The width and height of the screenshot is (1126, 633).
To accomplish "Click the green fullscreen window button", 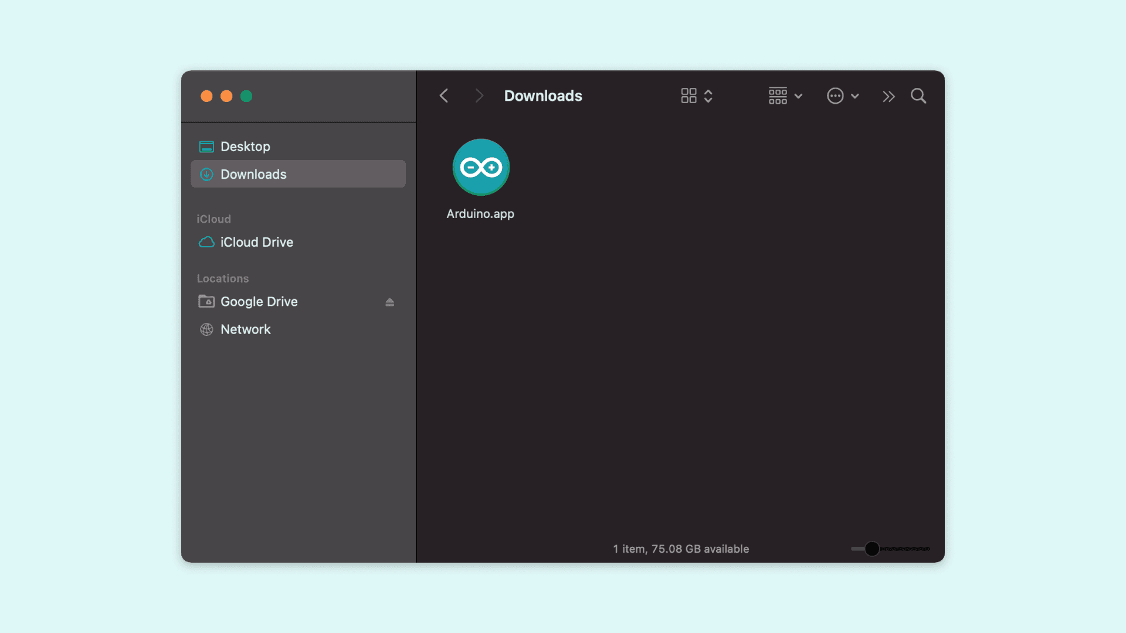I will (246, 96).
